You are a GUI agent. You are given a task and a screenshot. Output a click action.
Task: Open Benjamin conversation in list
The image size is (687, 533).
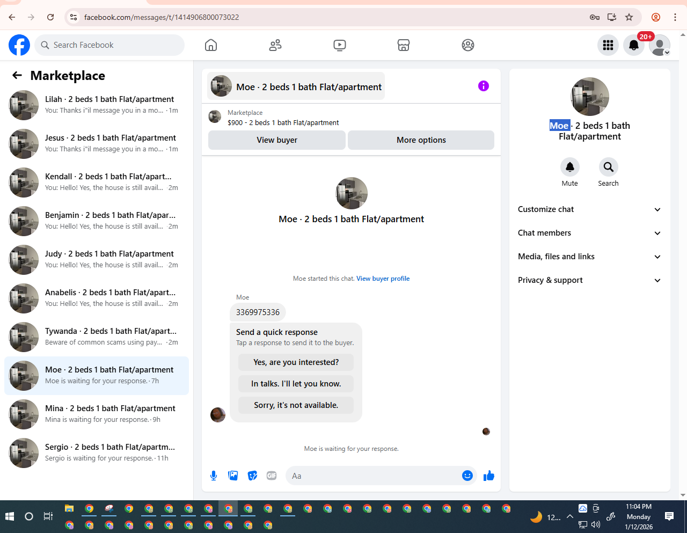pos(97,221)
